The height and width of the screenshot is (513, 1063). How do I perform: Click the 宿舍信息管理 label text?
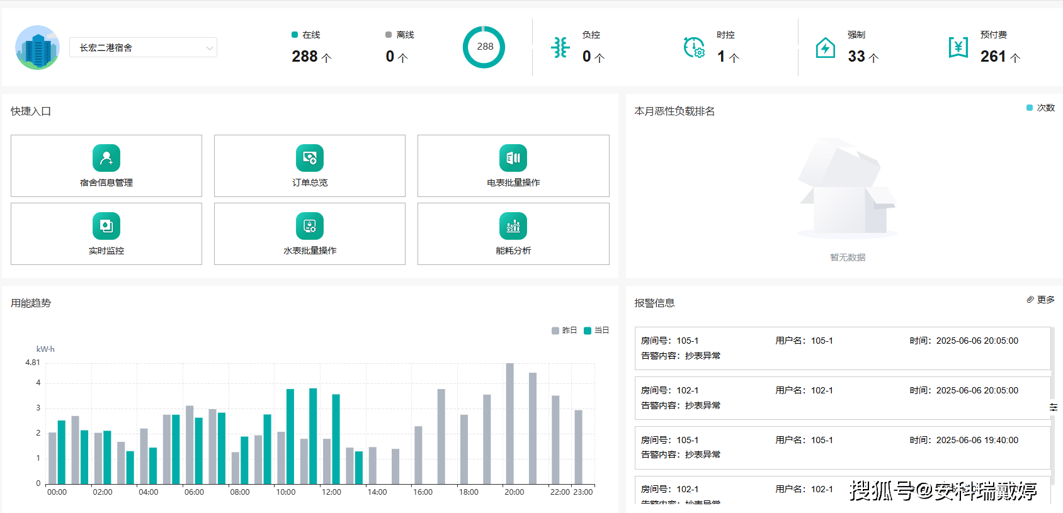106,183
